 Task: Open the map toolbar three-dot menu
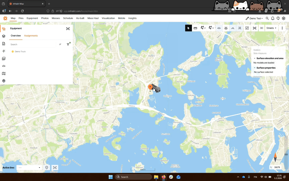(282, 28)
